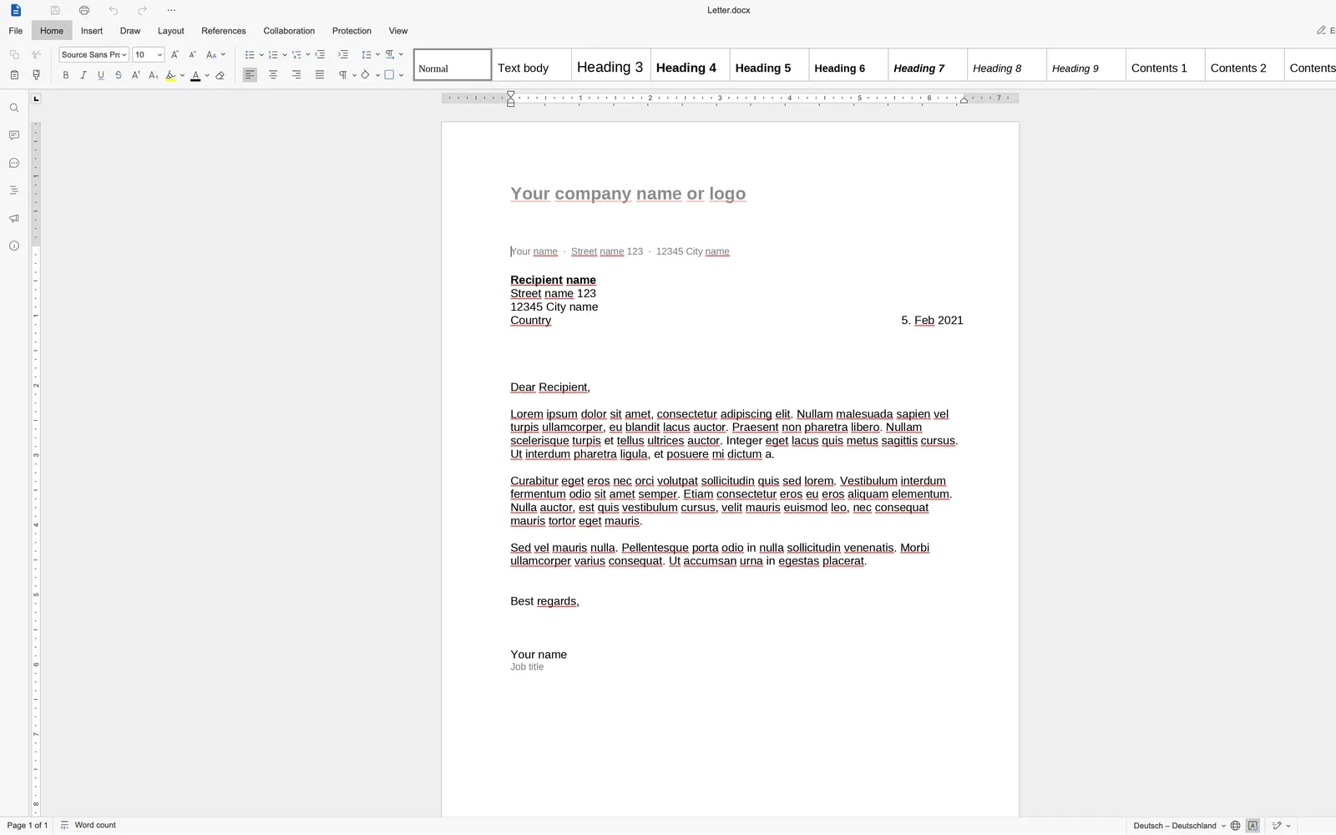Image resolution: width=1336 pixels, height=835 pixels.
Task: Click the Redo arrow icon
Action: tap(142, 10)
